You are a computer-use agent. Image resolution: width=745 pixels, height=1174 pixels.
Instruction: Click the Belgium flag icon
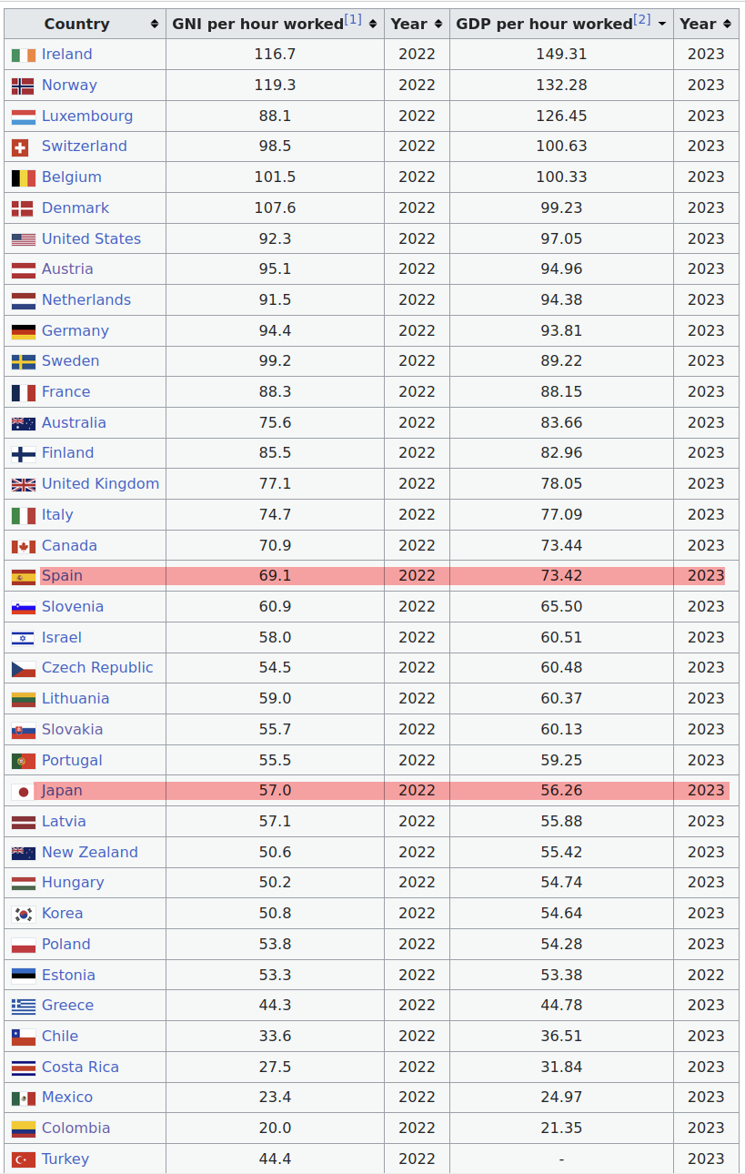tap(24, 177)
